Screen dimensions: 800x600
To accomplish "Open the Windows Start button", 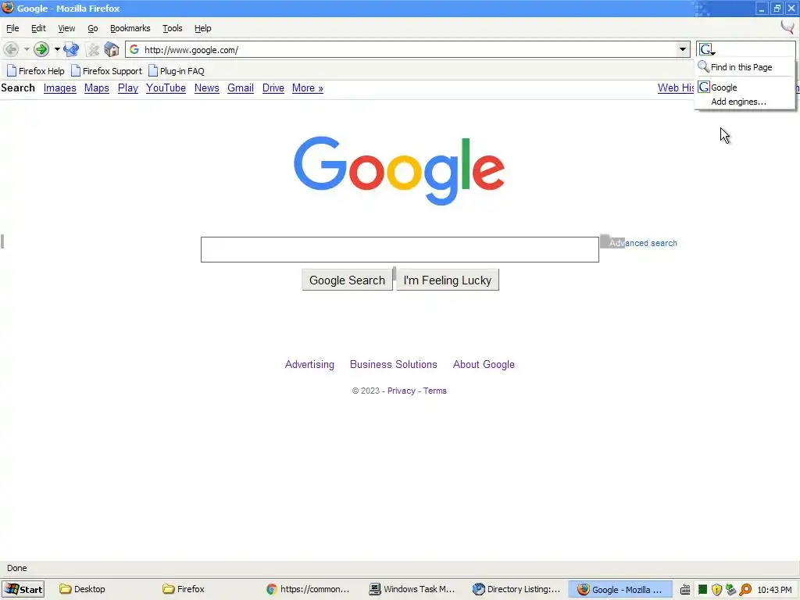I will click(23, 589).
